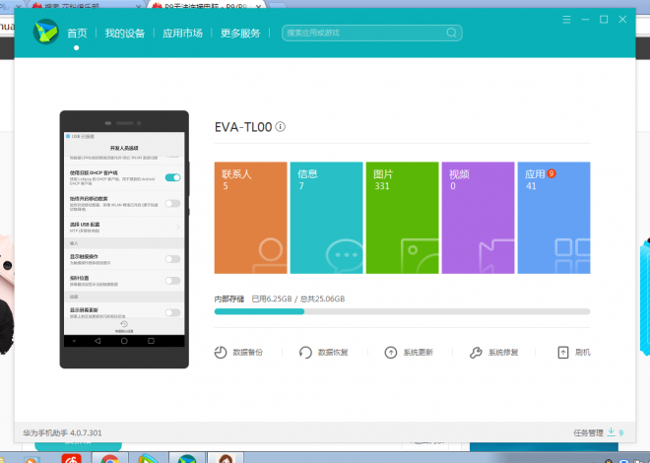The width and height of the screenshot is (650, 463).
Task: Tap the restore defaults icon on phone
Action: [124, 326]
